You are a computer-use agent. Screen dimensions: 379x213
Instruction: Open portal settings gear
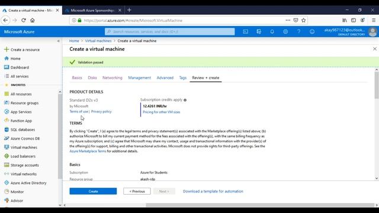(x=285, y=31)
